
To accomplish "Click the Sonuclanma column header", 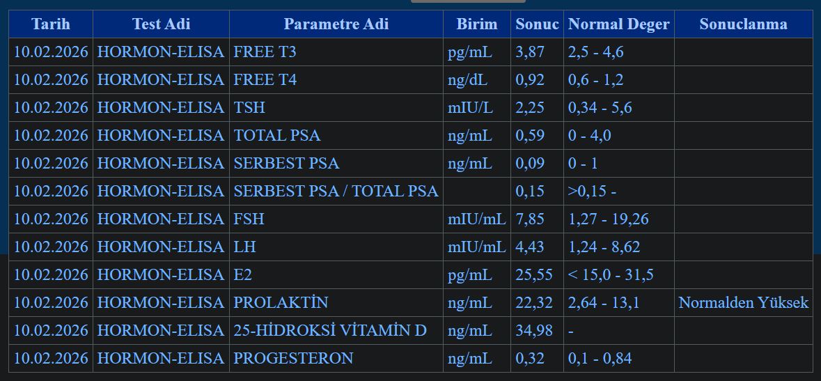I will 743,24.
